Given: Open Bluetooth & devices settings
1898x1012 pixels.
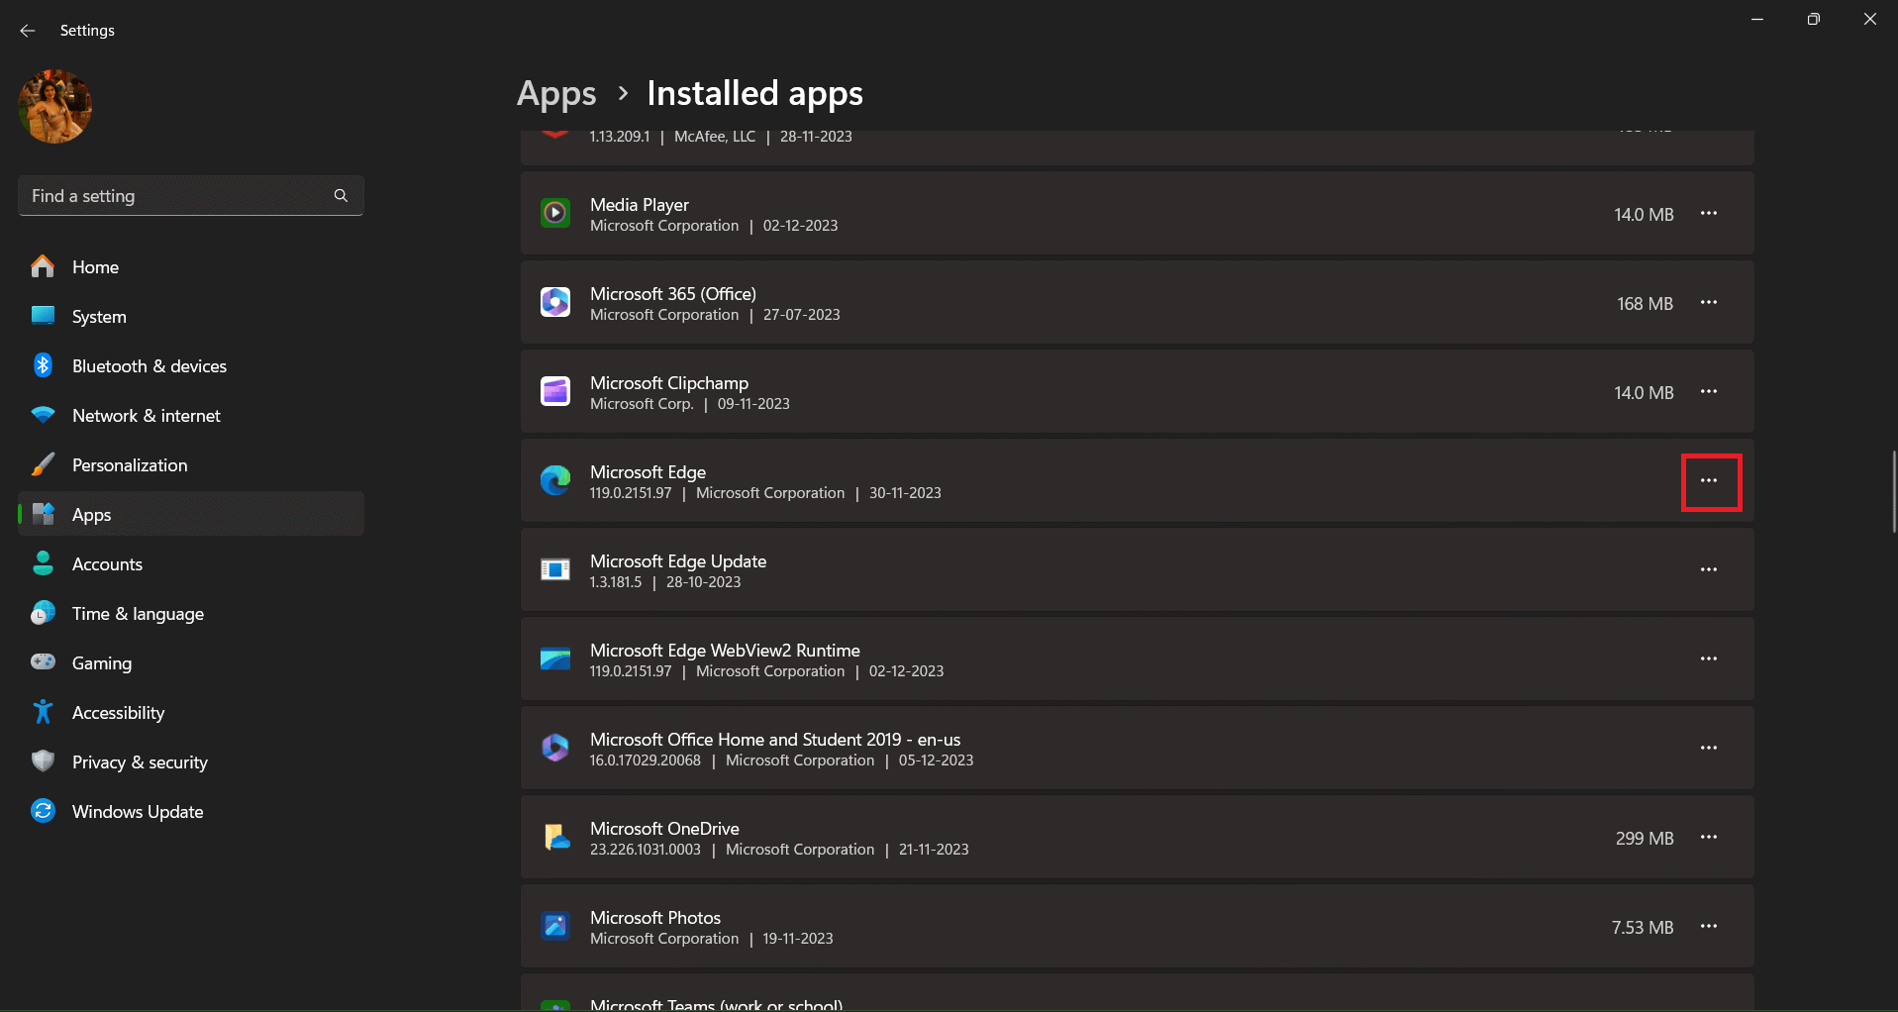Looking at the screenshot, I should point(191,366).
